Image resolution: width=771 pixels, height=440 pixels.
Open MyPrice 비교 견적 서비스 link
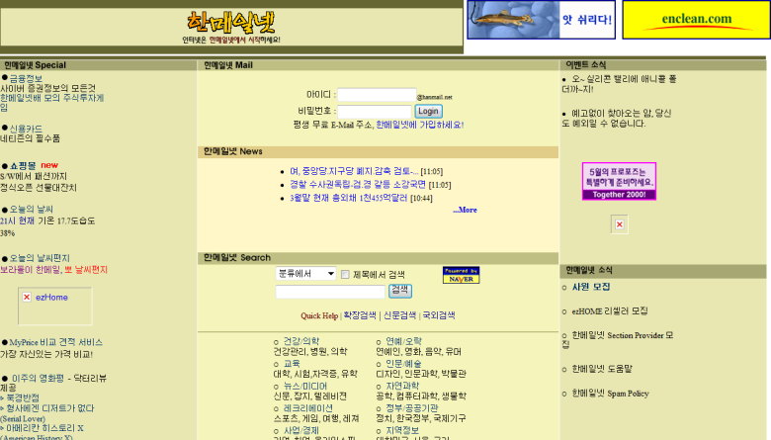(56, 342)
